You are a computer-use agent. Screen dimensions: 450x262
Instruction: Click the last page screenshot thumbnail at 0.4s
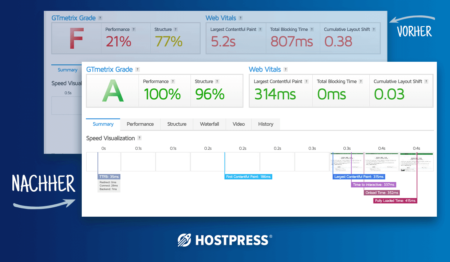[x=417, y=162]
